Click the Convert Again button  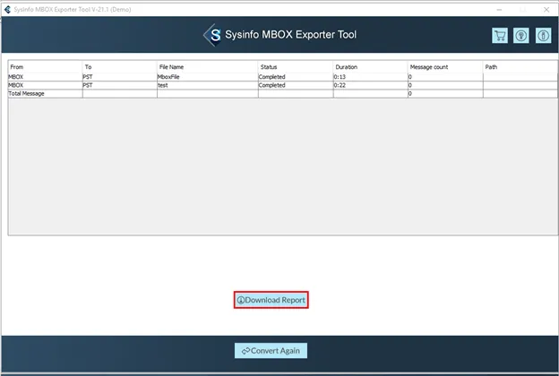point(271,351)
